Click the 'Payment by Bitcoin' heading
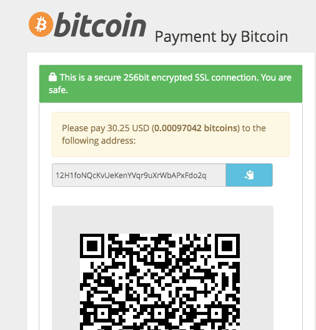This screenshot has width=316, height=330. (x=222, y=37)
